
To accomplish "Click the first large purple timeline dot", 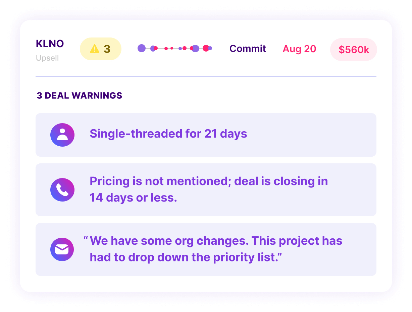I will (x=142, y=48).
